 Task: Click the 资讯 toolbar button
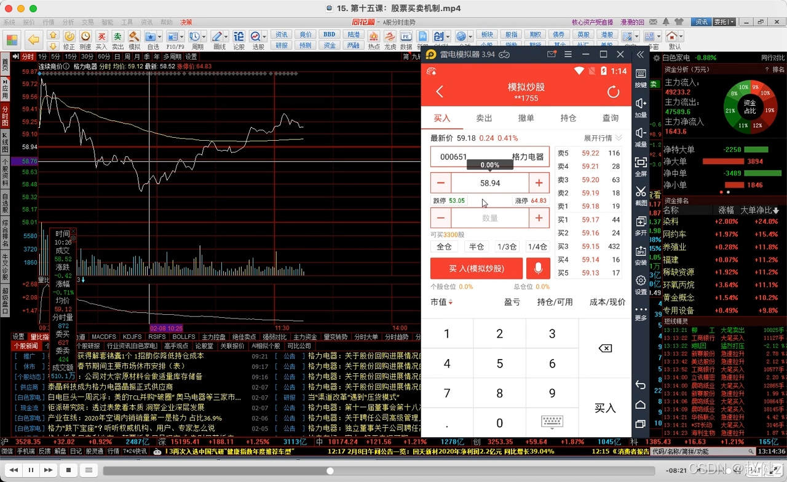pos(281,34)
